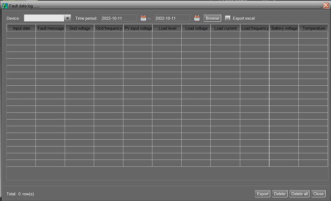331x201 pixels.
Task: Select the Fault message column header
Action: 50,28
